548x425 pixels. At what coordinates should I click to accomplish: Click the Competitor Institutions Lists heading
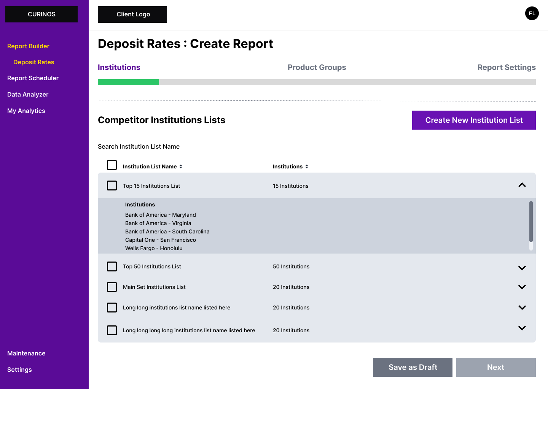coord(162,120)
